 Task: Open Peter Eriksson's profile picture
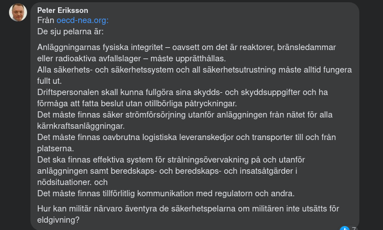(18, 12)
